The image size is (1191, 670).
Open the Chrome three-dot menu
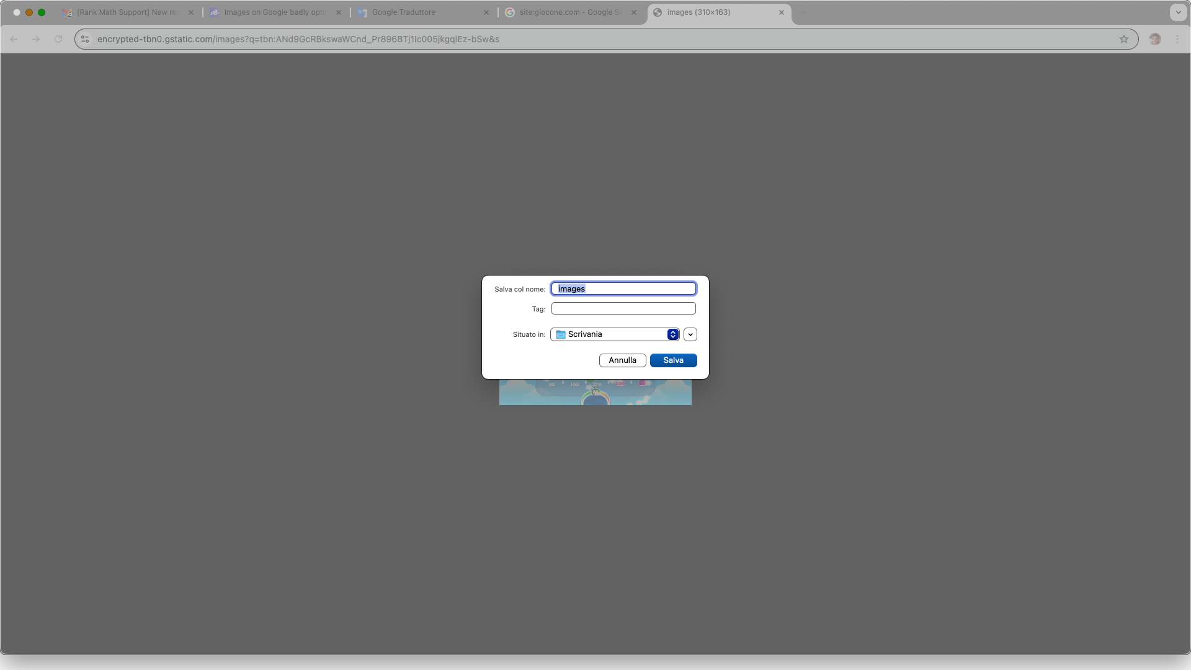point(1177,39)
